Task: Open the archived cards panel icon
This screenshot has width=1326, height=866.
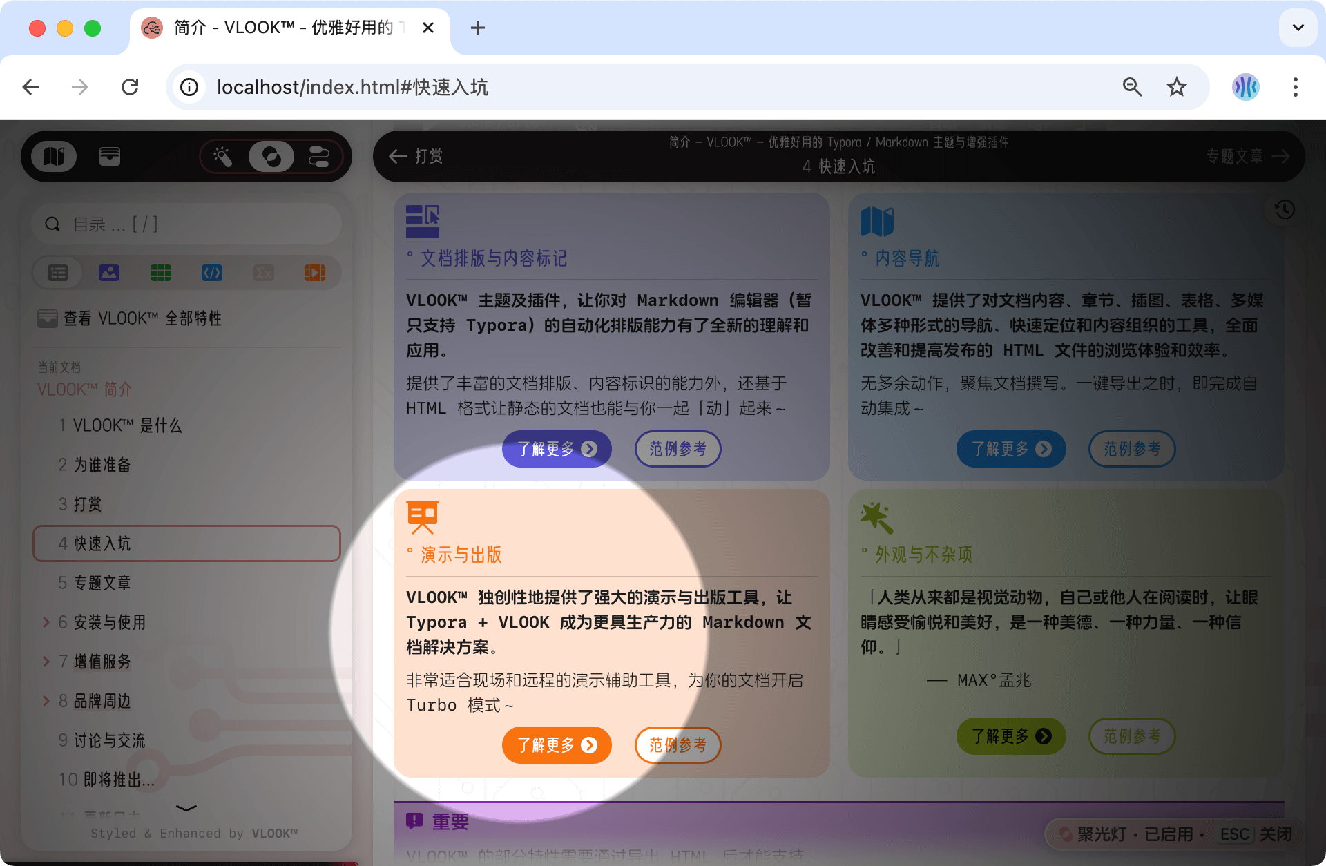Action: pos(109,156)
